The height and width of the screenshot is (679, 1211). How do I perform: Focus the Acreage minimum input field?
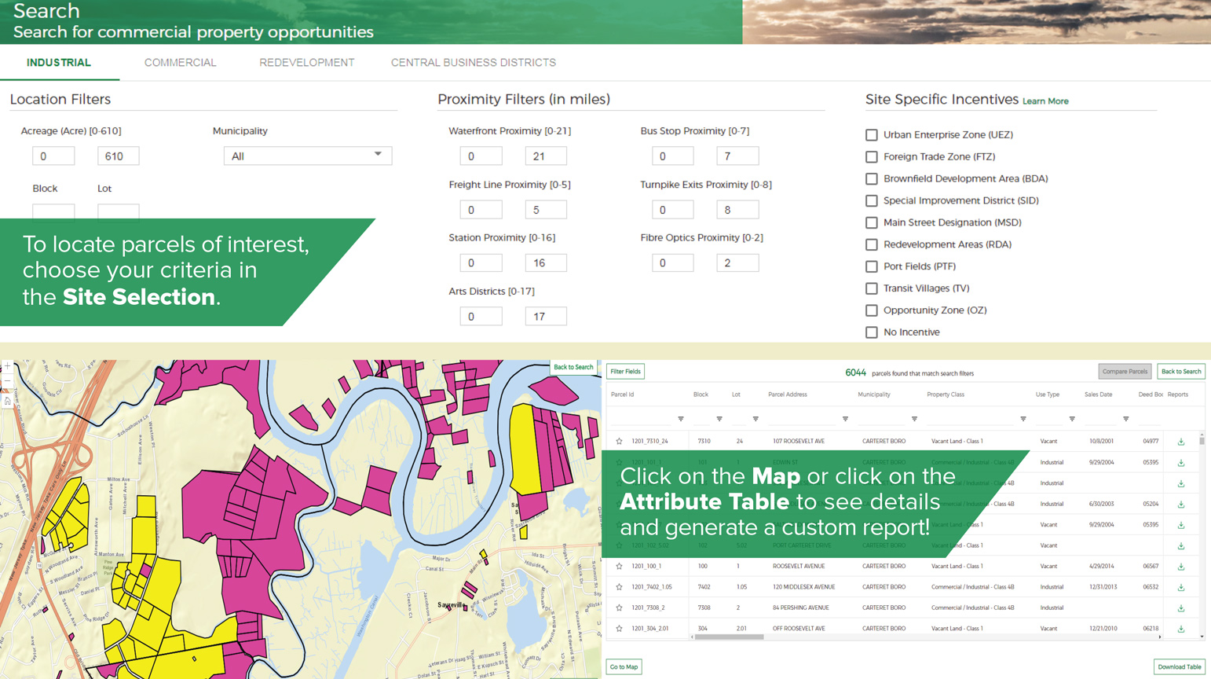(x=53, y=156)
